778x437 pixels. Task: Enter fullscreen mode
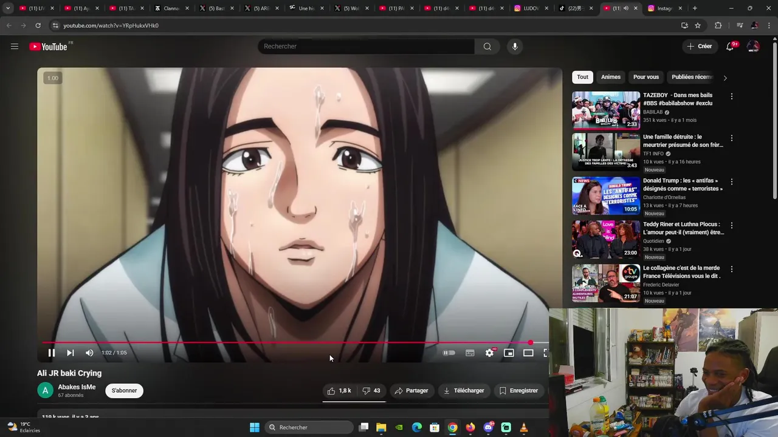[545, 353]
